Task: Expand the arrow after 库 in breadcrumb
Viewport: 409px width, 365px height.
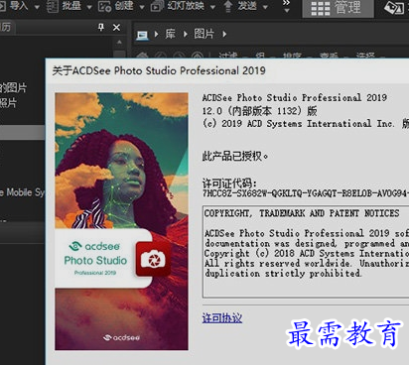Action: point(186,34)
